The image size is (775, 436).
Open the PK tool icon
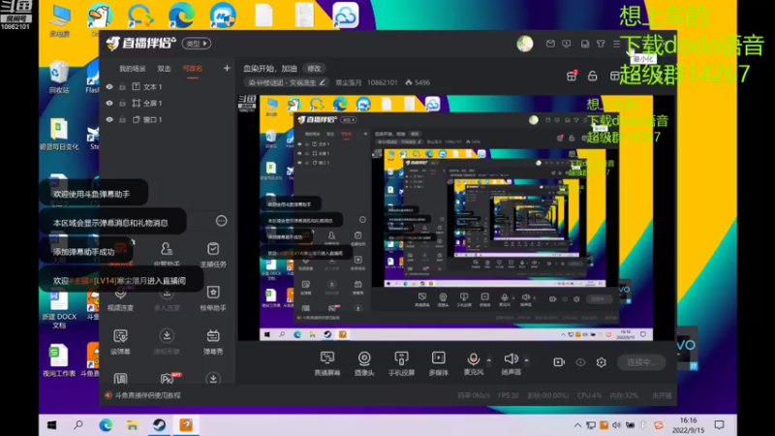click(x=168, y=379)
